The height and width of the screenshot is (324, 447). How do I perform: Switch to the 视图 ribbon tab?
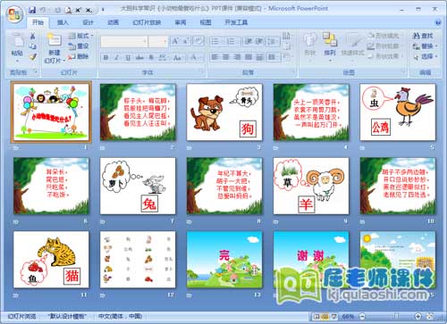[206, 22]
